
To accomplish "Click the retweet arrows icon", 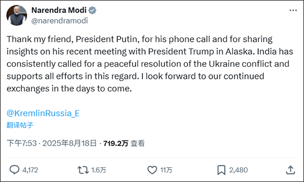I will (83, 170).
